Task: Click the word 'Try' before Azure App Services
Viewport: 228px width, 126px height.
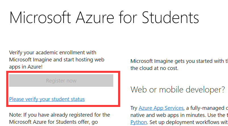Action: click(134, 108)
